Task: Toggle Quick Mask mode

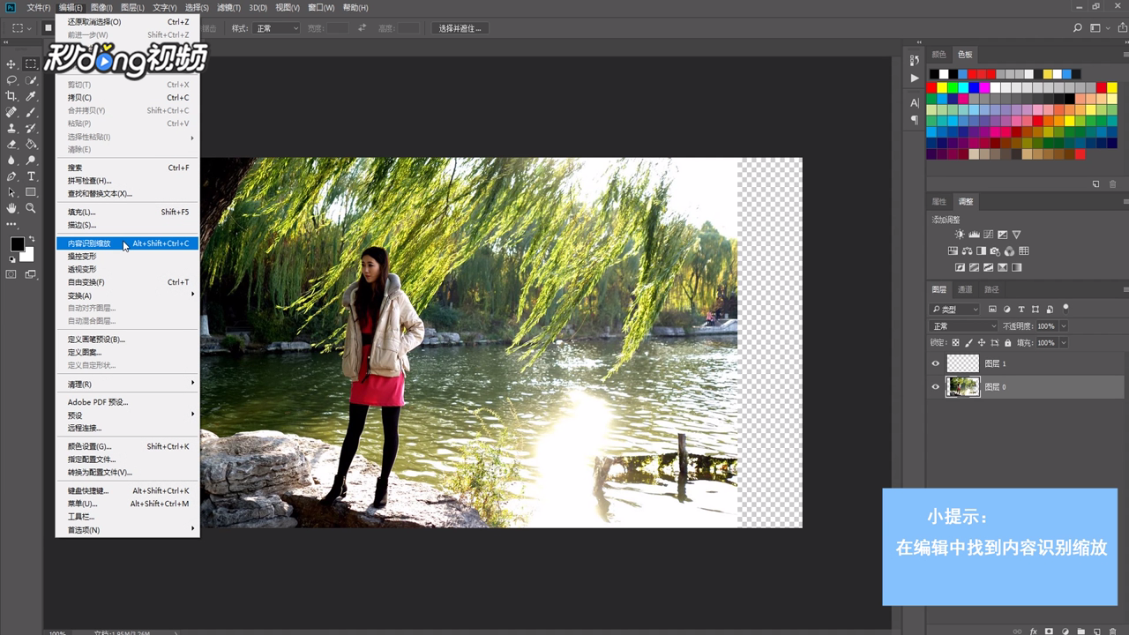Action: [11, 274]
